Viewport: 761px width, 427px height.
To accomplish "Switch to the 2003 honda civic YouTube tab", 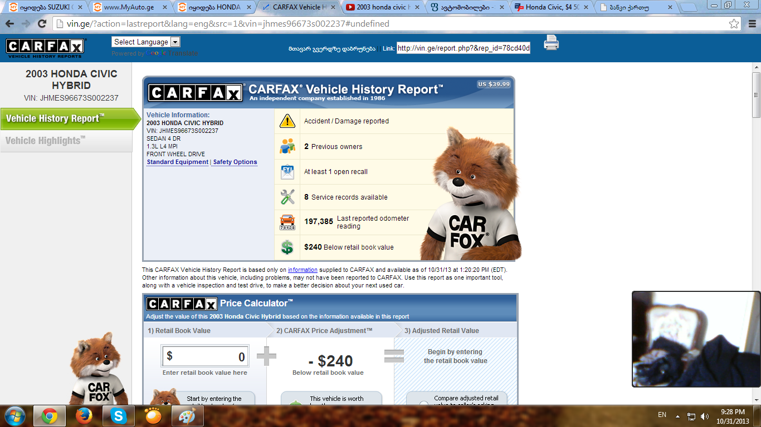I will tap(382, 8).
